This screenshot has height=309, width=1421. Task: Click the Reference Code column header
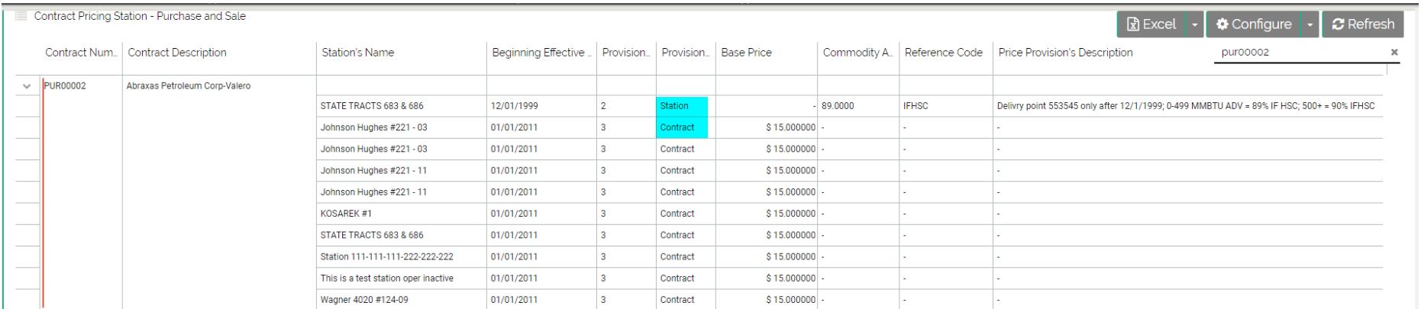coord(943,53)
